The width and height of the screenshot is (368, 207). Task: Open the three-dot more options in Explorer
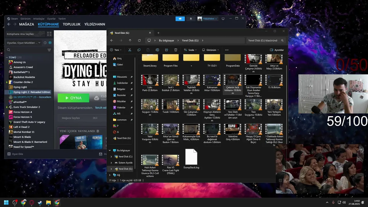(x=227, y=50)
